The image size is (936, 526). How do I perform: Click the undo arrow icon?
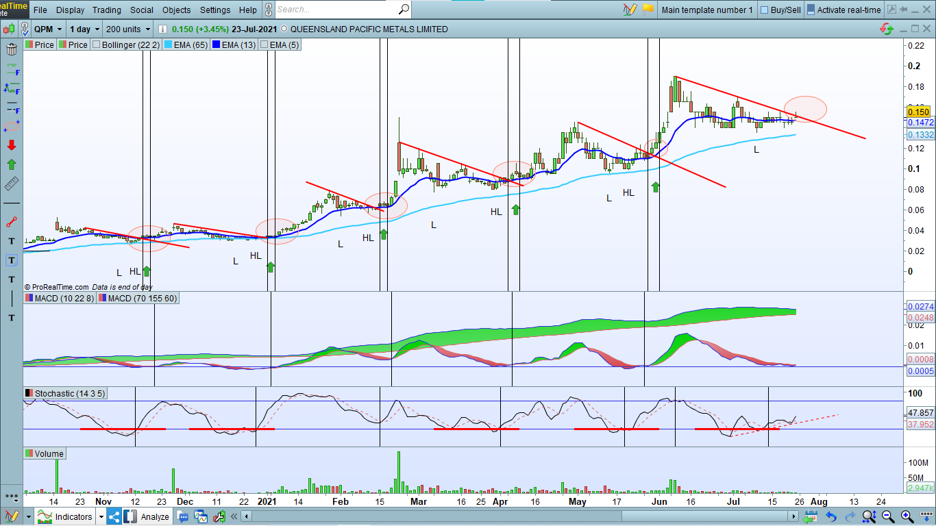(830, 516)
